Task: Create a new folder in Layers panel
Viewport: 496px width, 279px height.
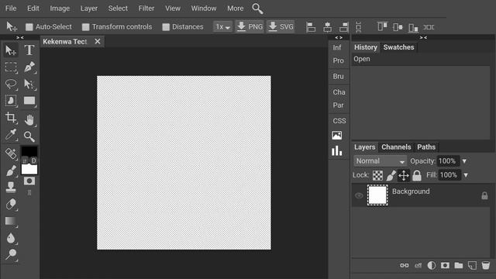Action: (x=459, y=265)
